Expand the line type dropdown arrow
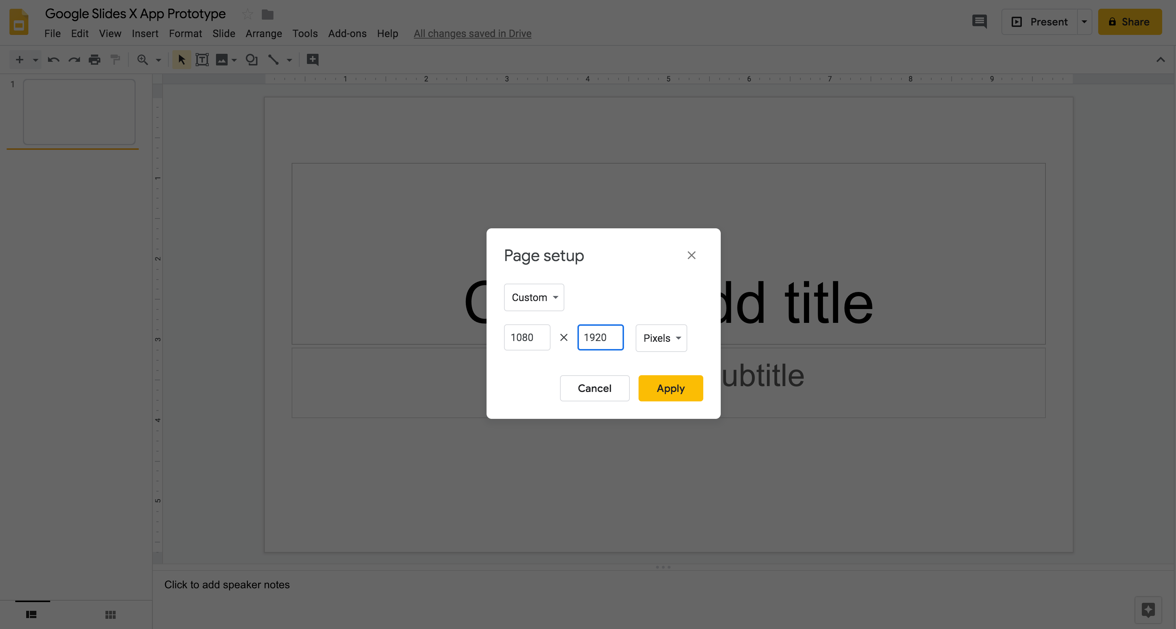1176x629 pixels. [289, 60]
